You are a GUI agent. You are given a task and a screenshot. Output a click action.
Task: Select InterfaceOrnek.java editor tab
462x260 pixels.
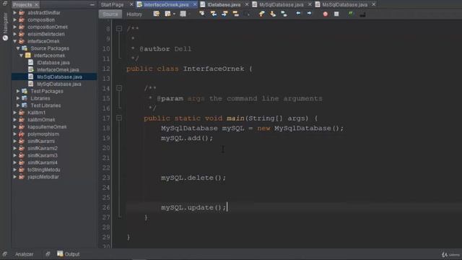(166, 5)
